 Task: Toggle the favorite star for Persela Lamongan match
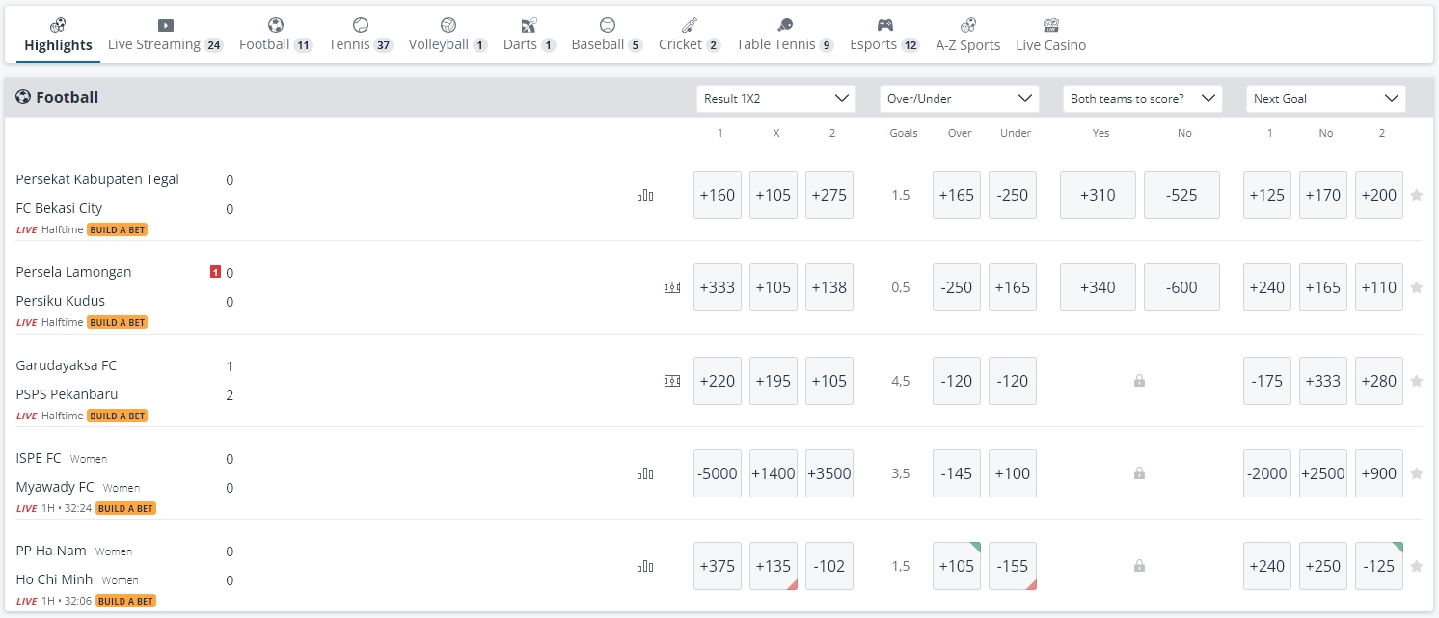click(x=1417, y=287)
